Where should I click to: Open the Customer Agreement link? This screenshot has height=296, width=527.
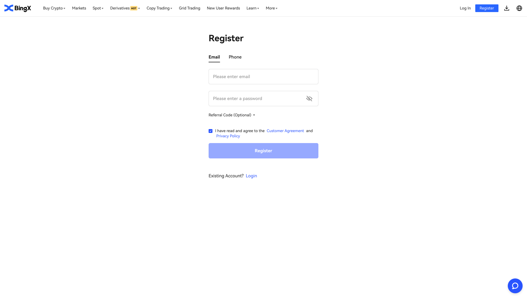pos(285,131)
